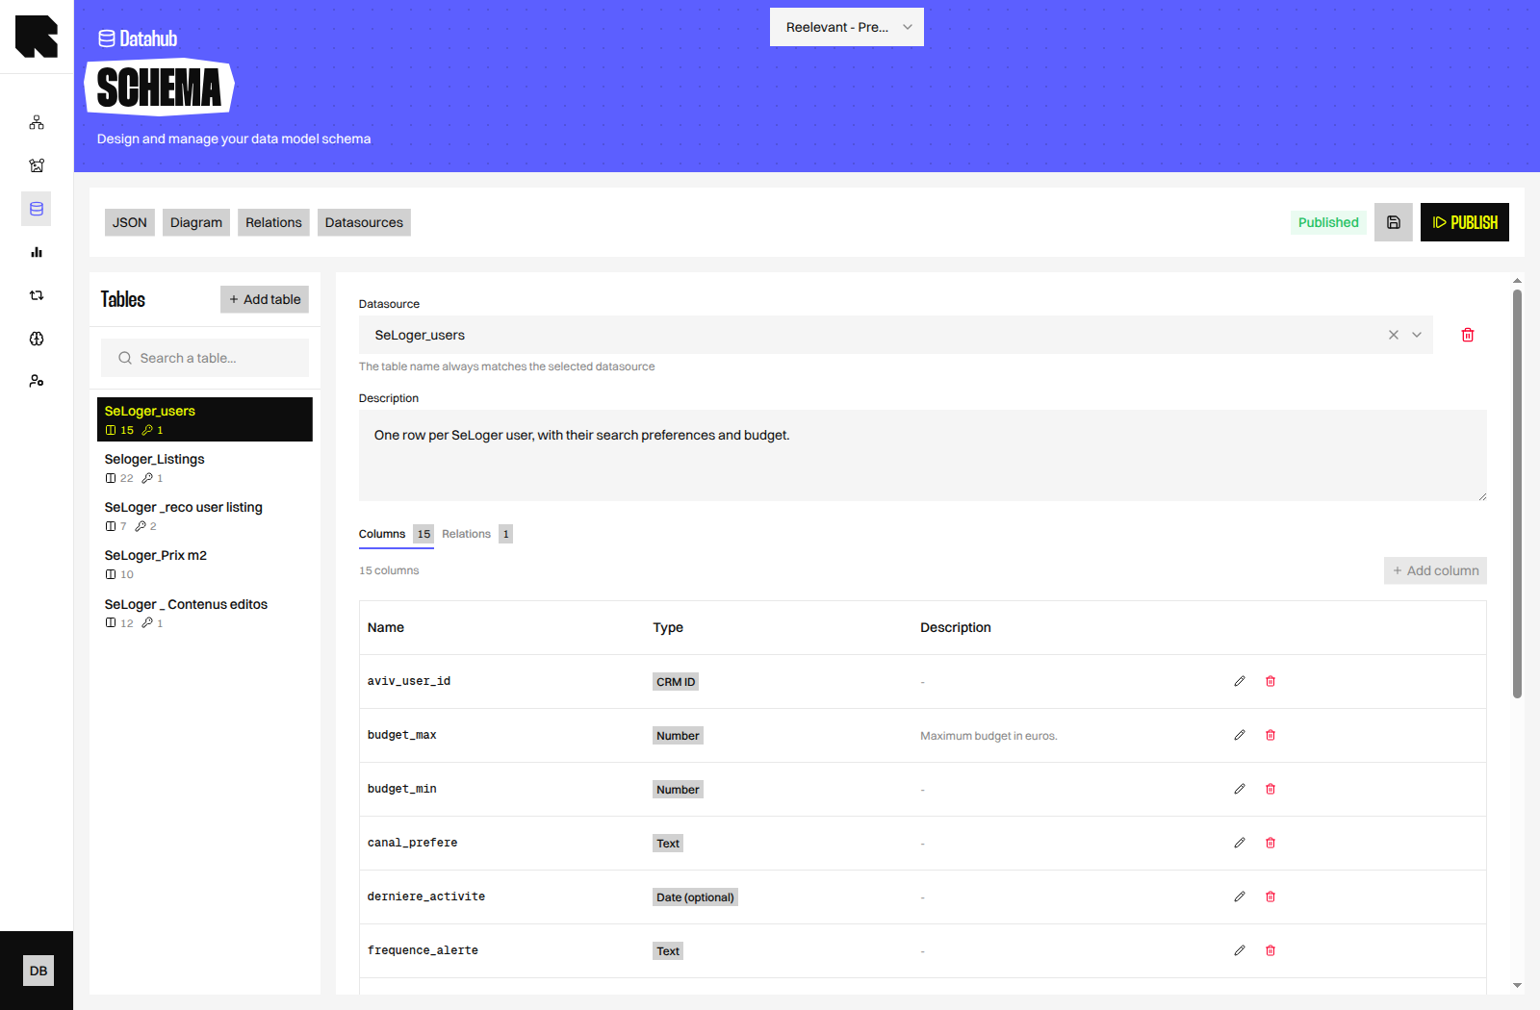Select the Seloger_Listings table
Image resolution: width=1540 pixels, height=1010 pixels.
tap(205, 467)
